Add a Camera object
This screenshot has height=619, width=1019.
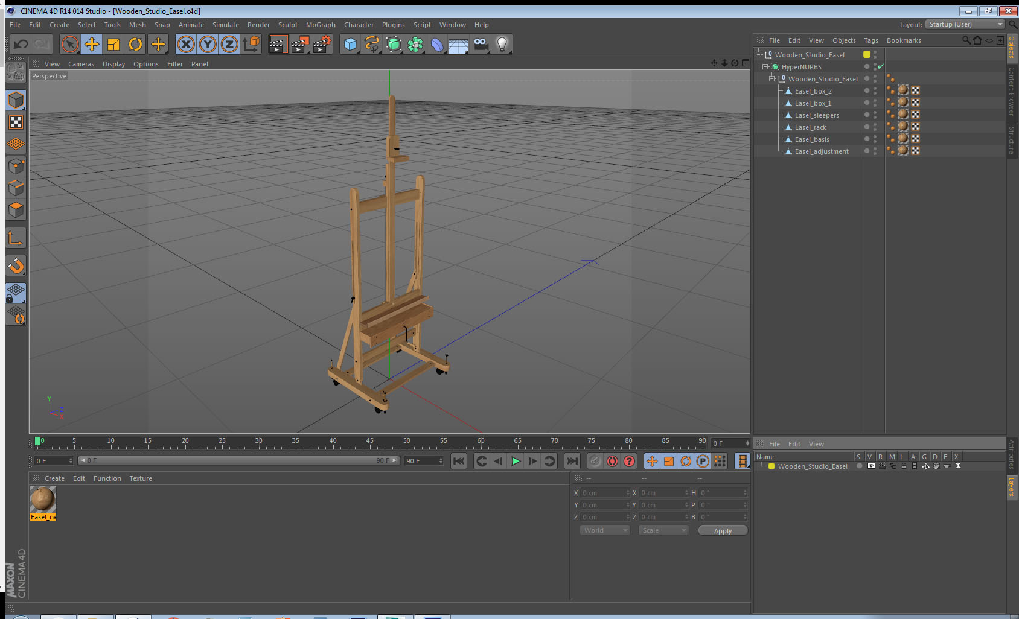click(481, 44)
